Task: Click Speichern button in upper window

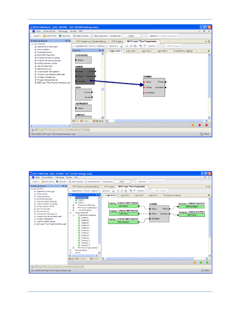Action: tap(113, 46)
